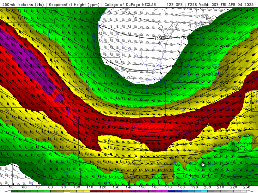Viewport: 258px width, 193px height.
Task: Click the "250mb Isotachs (kts)" title text
Action: click(x=23, y=5)
